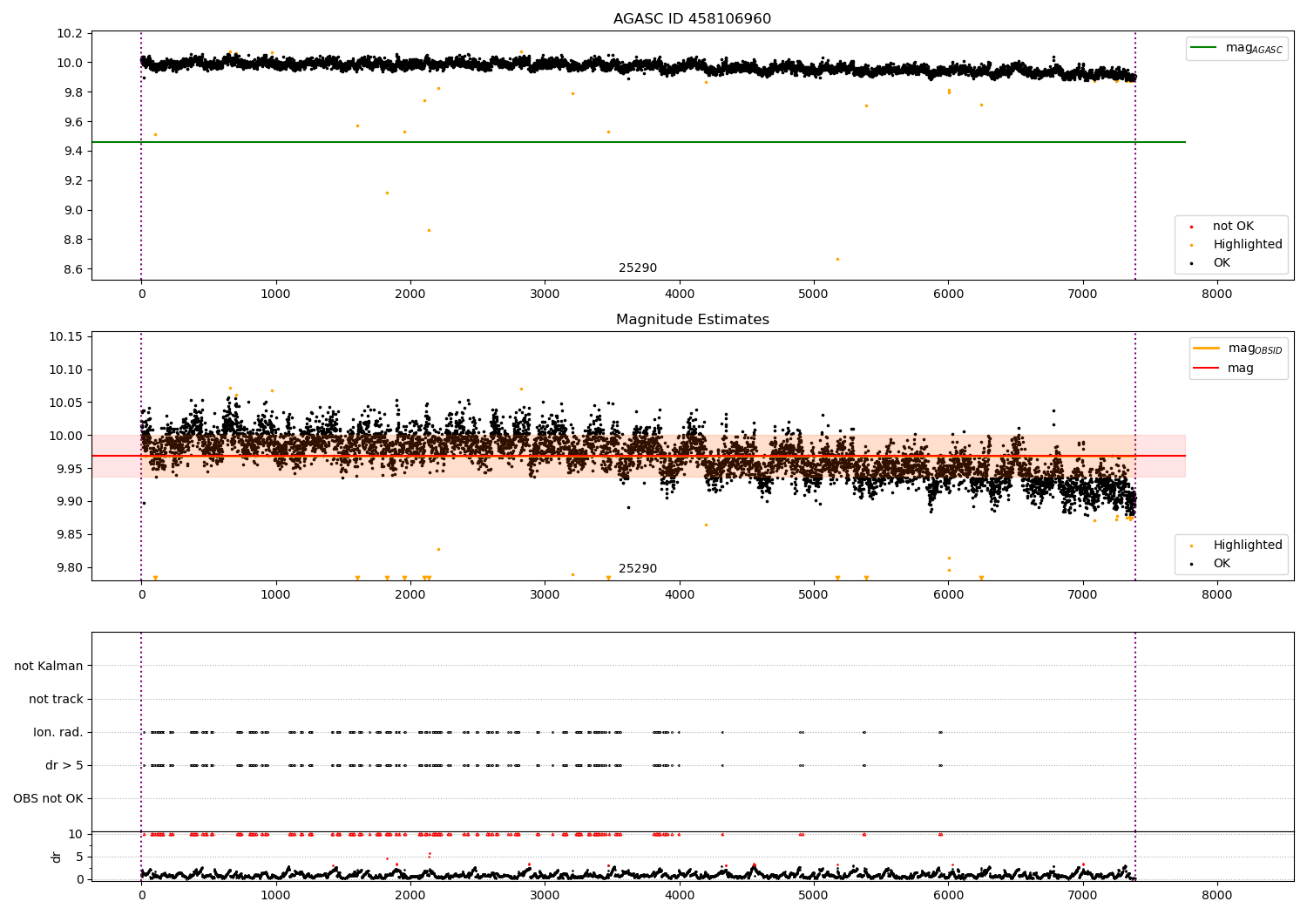
Task: Click the 'dr' axis label at bottom left
Action: (57, 857)
